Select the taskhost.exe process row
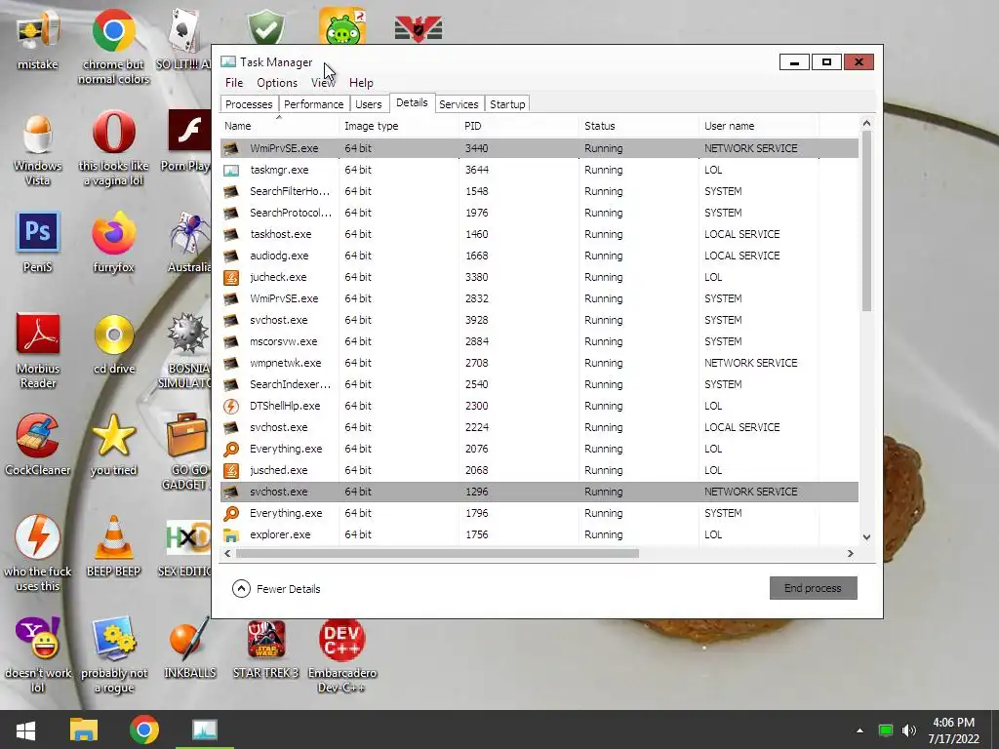The height and width of the screenshot is (749, 999). [539, 234]
